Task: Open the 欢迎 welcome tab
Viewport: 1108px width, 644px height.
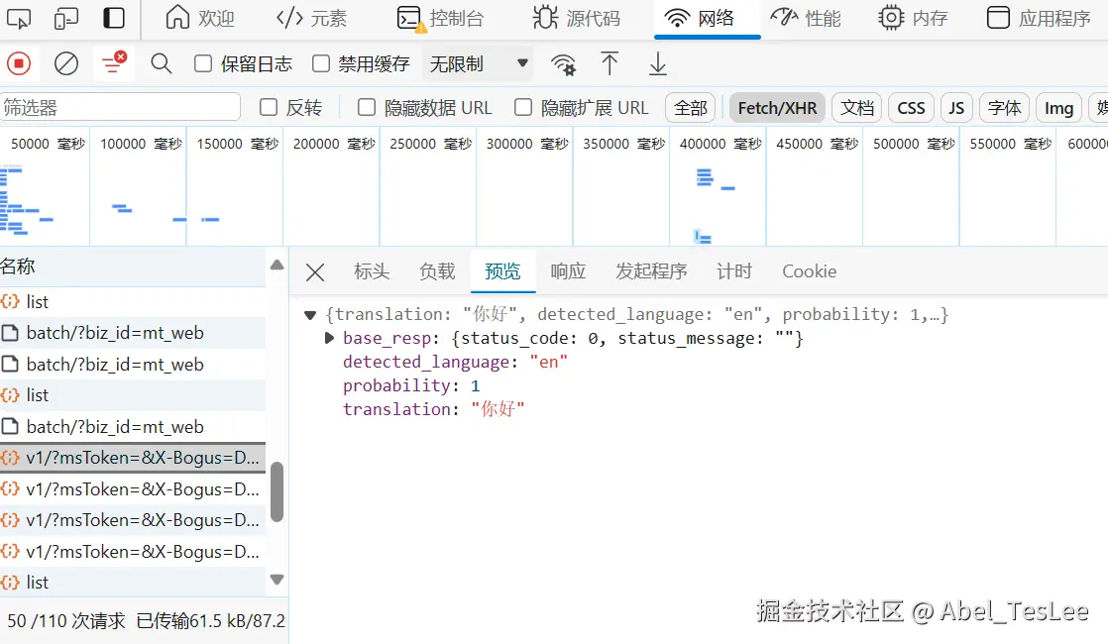Action: click(199, 19)
